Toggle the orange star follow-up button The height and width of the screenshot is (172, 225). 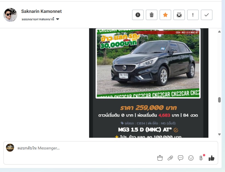[x=165, y=15]
